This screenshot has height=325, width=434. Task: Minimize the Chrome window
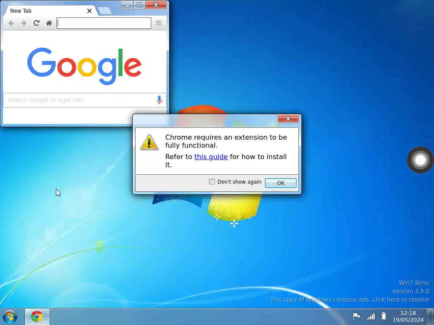pos(127,5)
